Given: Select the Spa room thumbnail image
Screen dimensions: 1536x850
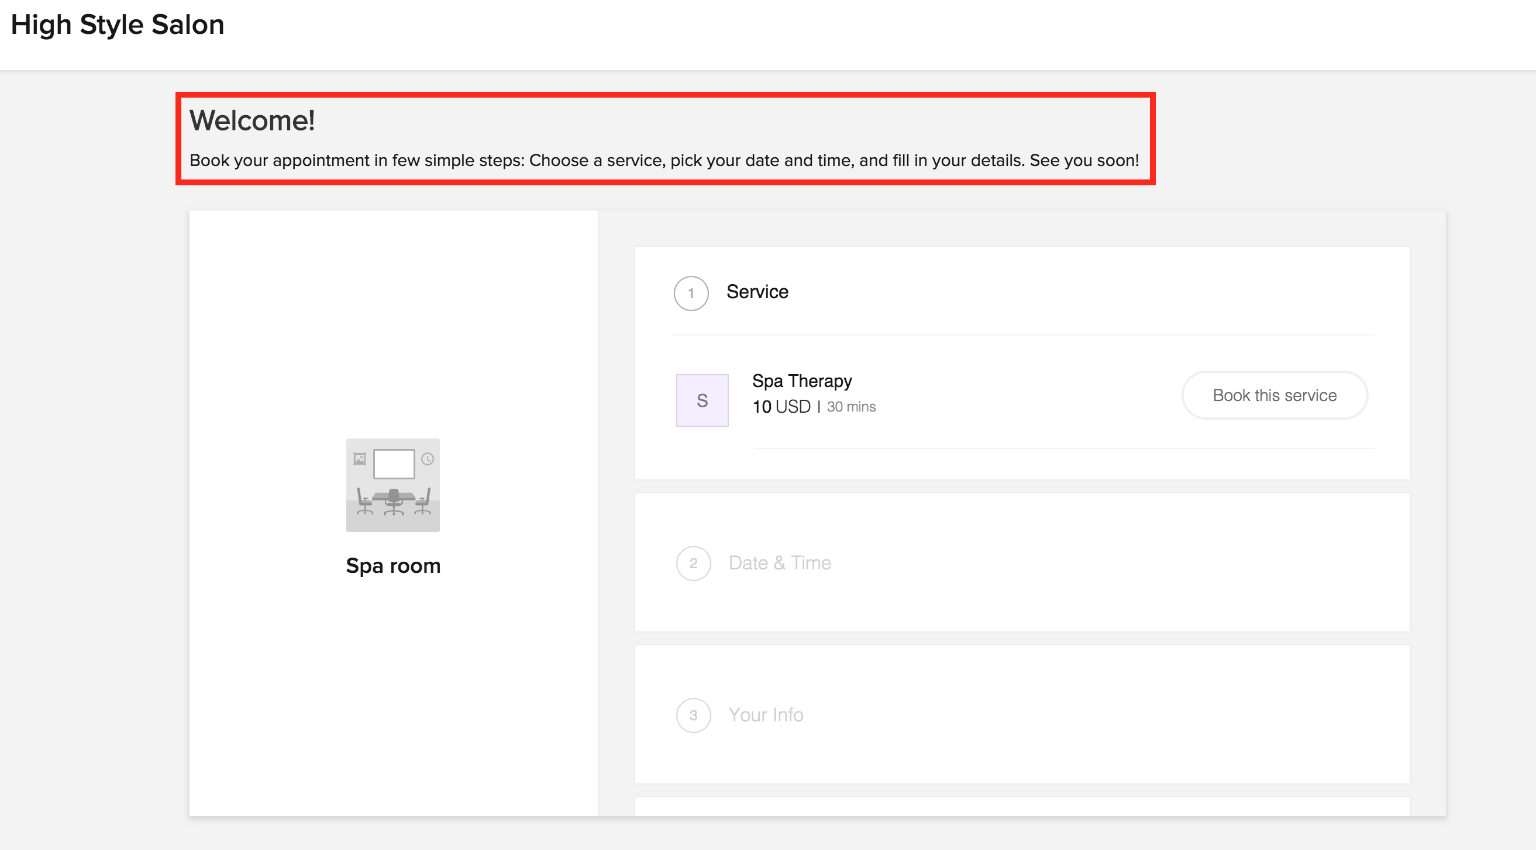Looking at the screenshot, I should [x=393, y=485].
